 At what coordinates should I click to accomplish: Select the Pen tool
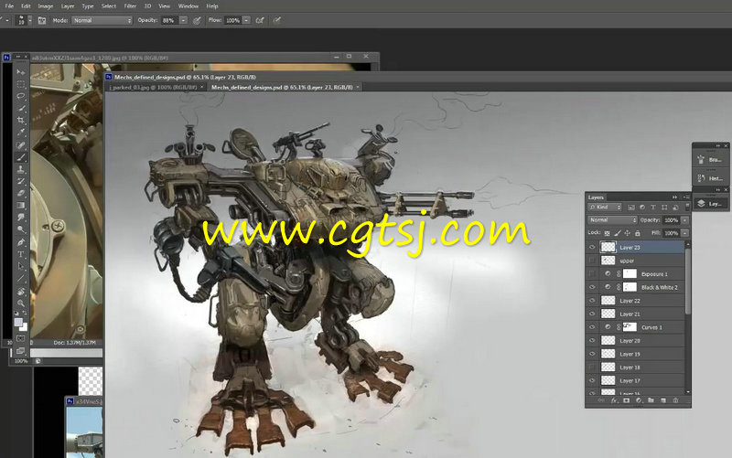click(20, 242)
